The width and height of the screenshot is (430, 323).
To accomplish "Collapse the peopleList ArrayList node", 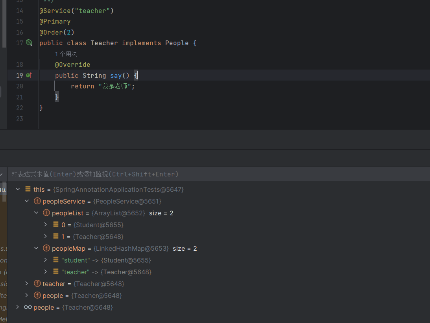I will 36,213.
